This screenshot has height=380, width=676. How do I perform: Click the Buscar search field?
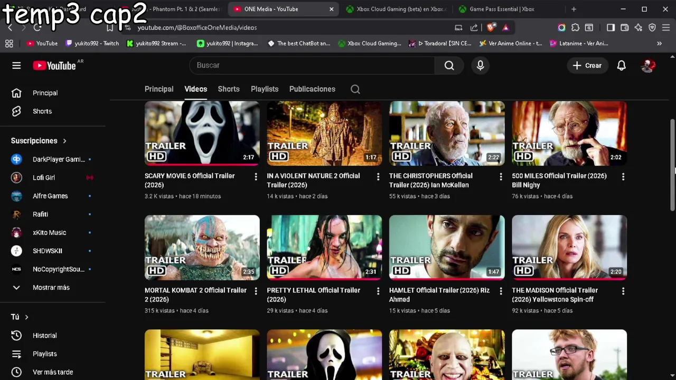pos(312,65)
